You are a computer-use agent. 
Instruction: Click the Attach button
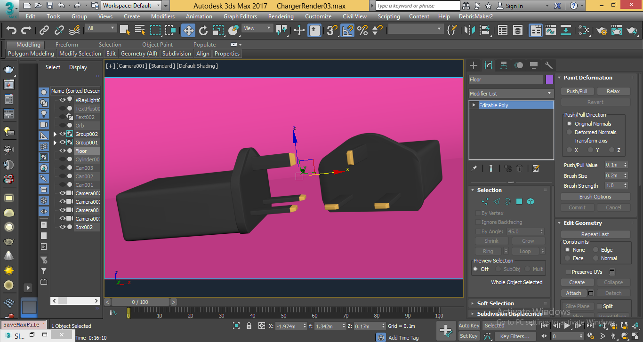[573, 293]
